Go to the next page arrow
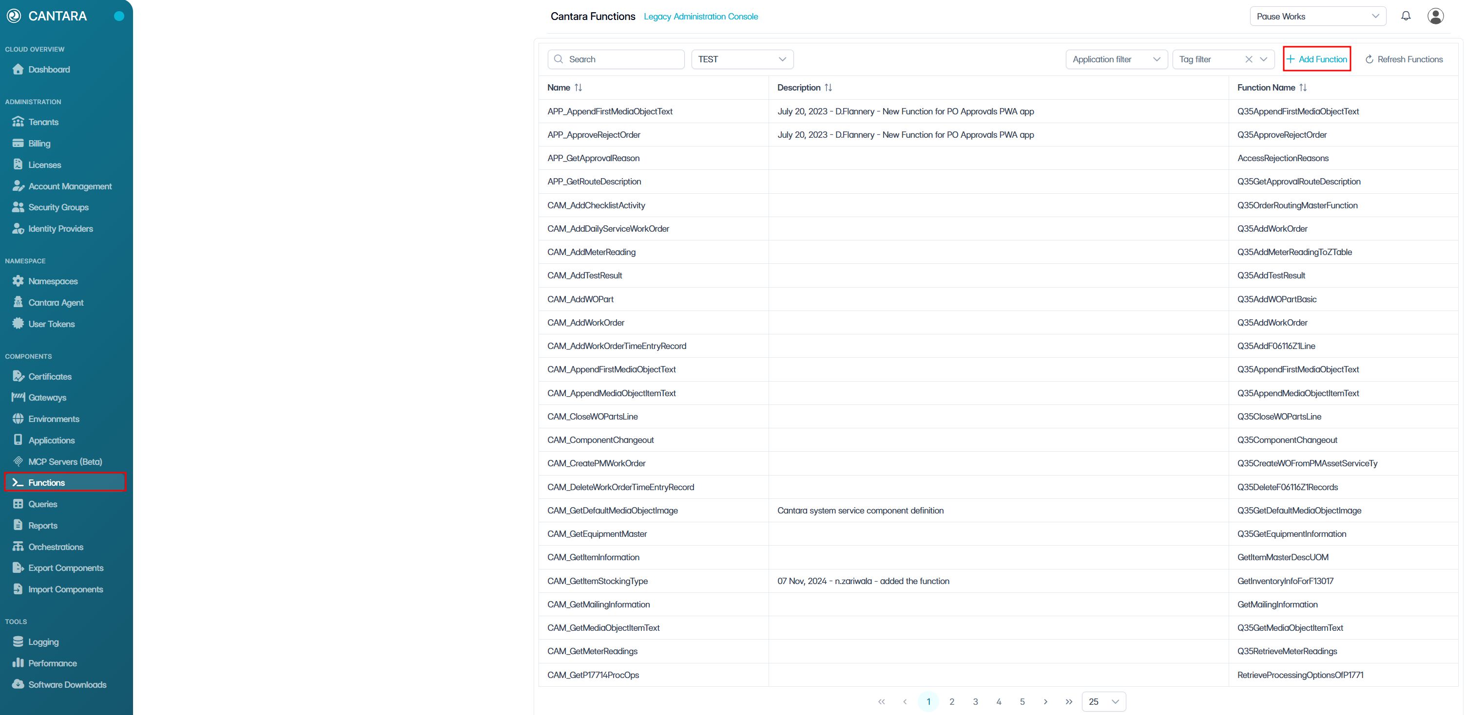This screenshot has width=1466, height=715. point(1045,701)
